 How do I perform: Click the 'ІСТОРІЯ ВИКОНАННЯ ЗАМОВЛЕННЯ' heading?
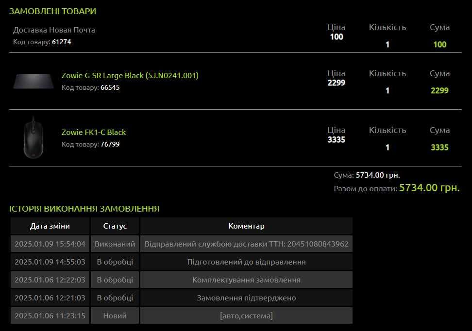pos(84,209)
